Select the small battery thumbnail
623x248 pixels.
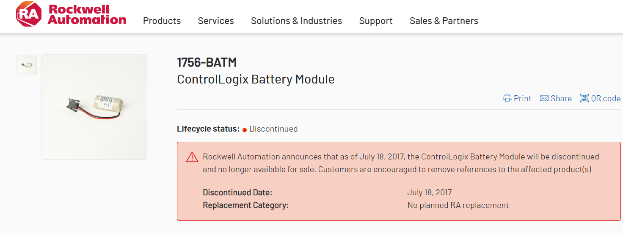(x=27, y=65)
